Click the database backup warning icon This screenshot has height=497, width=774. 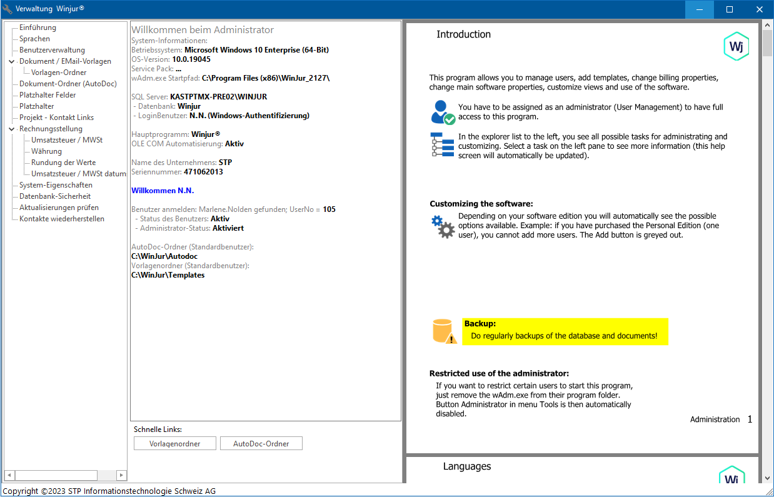tap(444, 331)
